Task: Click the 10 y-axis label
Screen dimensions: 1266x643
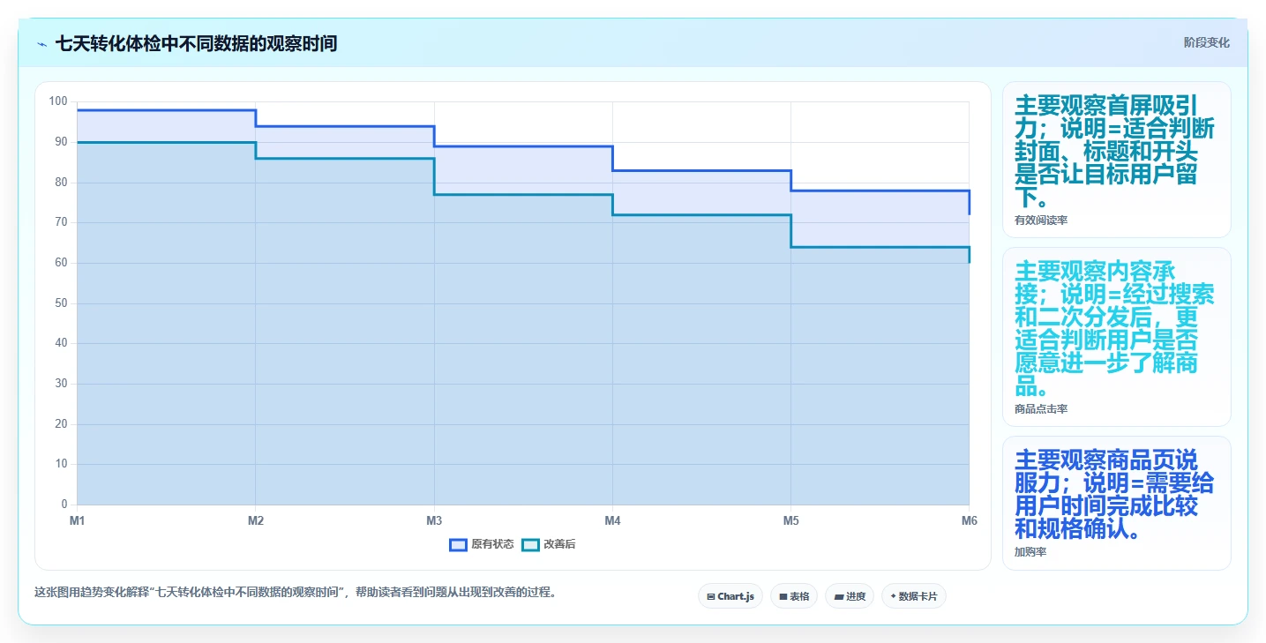Action: pyautogui.click(x=61, y=464)
